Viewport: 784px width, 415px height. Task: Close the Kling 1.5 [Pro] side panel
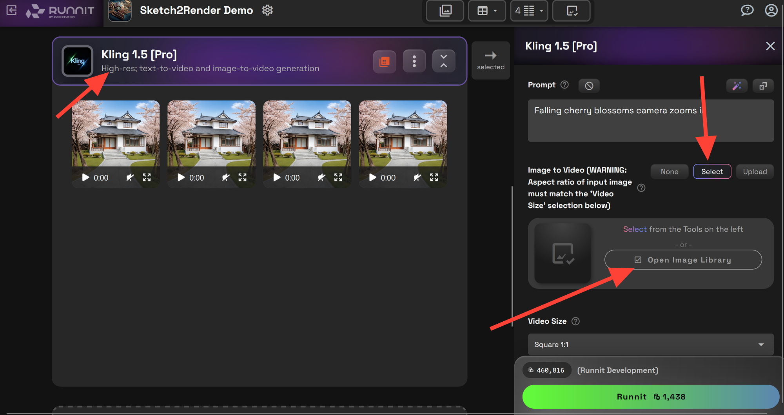coord(770,46)
